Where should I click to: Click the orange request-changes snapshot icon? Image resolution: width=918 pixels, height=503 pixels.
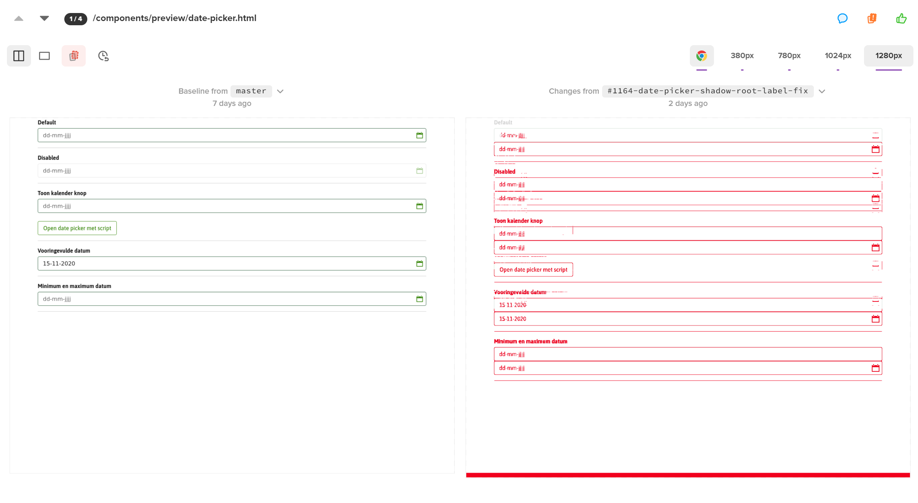(872, 18)
